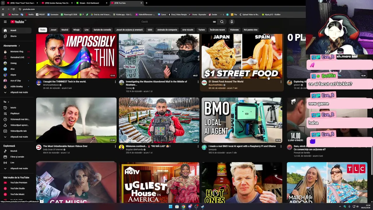Open the on-screen keyboard icon in search box
This screenshot has width=373, height=210.
pos(214,22)
